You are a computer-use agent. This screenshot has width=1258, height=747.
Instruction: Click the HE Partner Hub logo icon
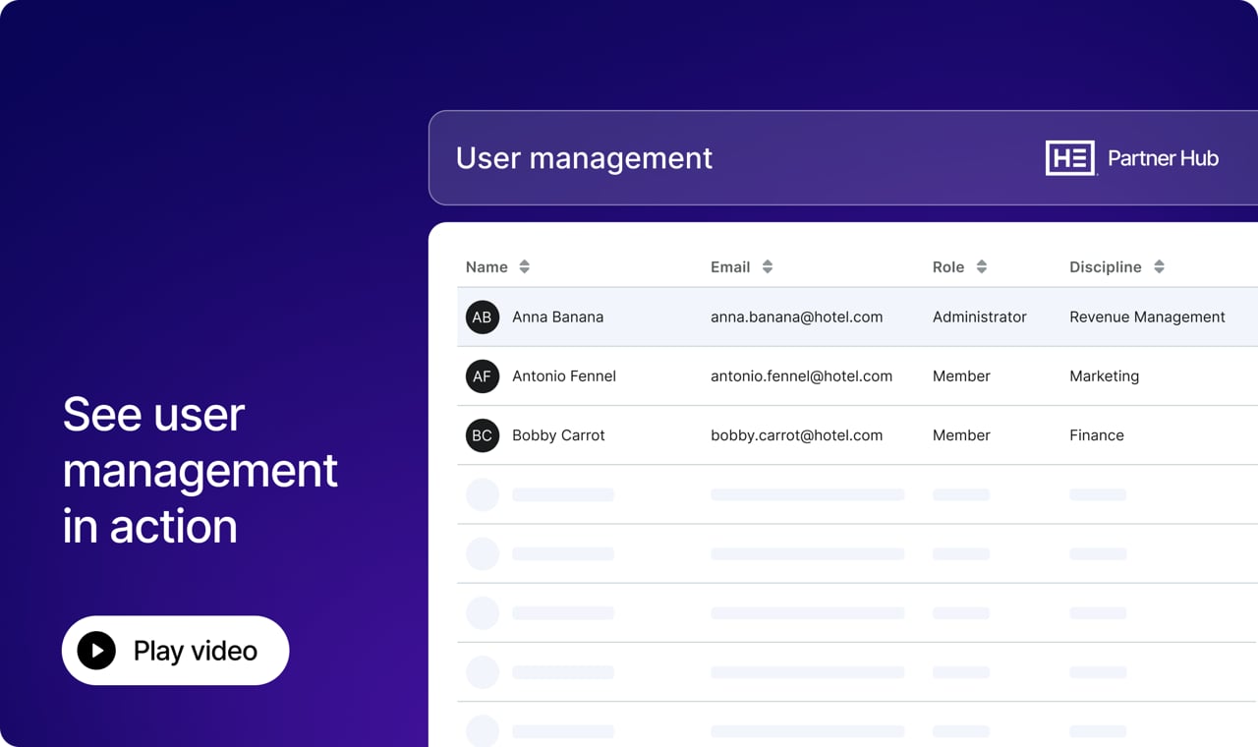[x=1070, y=158]
